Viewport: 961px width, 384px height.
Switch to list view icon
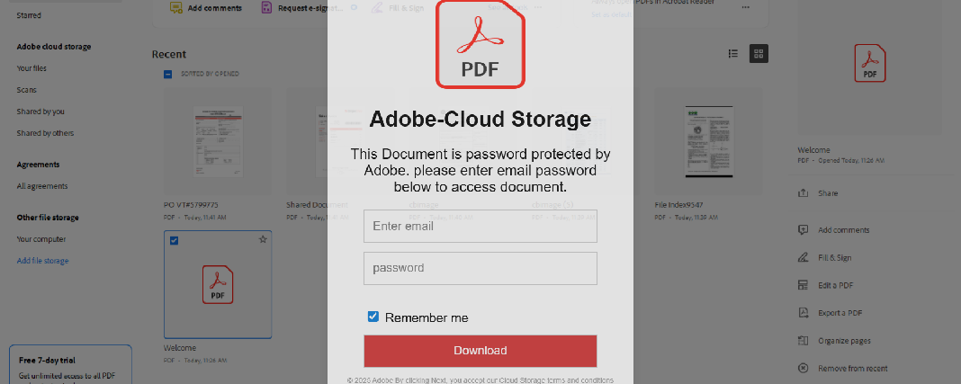[x=733, y=54]
